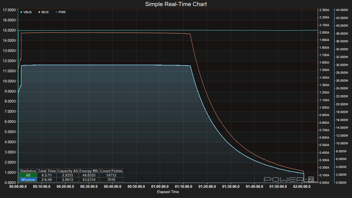Click the teal VBUS legend color swatch

pos(21,12)
